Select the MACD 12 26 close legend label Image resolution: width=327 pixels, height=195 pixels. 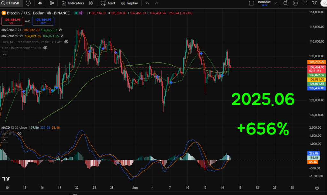click(x=14, y=127)
